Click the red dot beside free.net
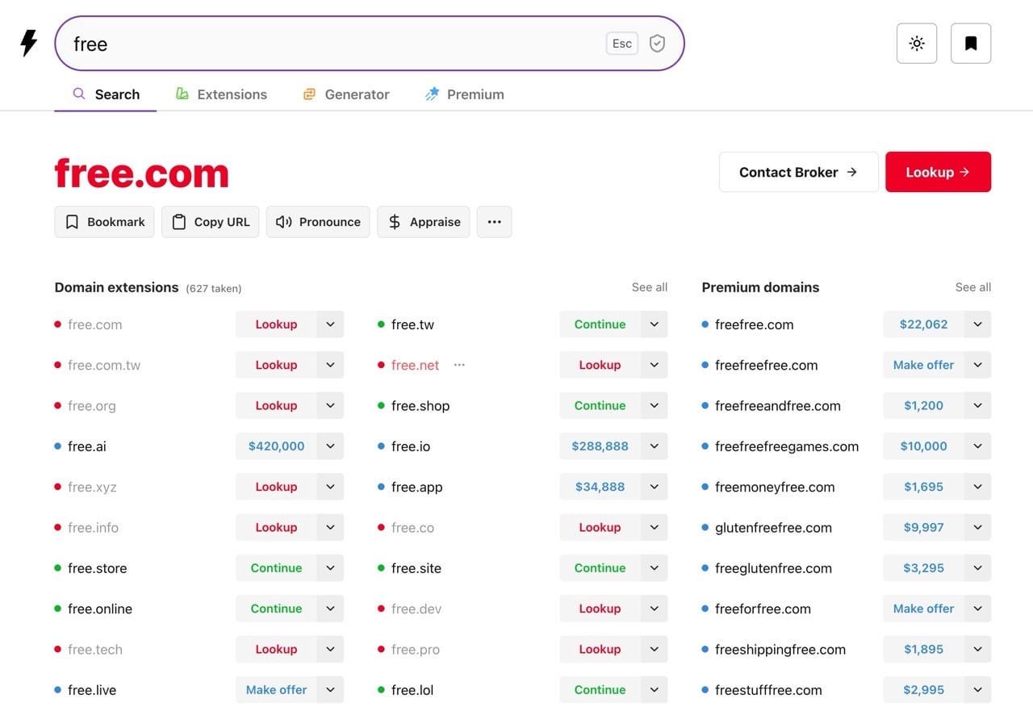1033x728 pixels. point(382,365)
